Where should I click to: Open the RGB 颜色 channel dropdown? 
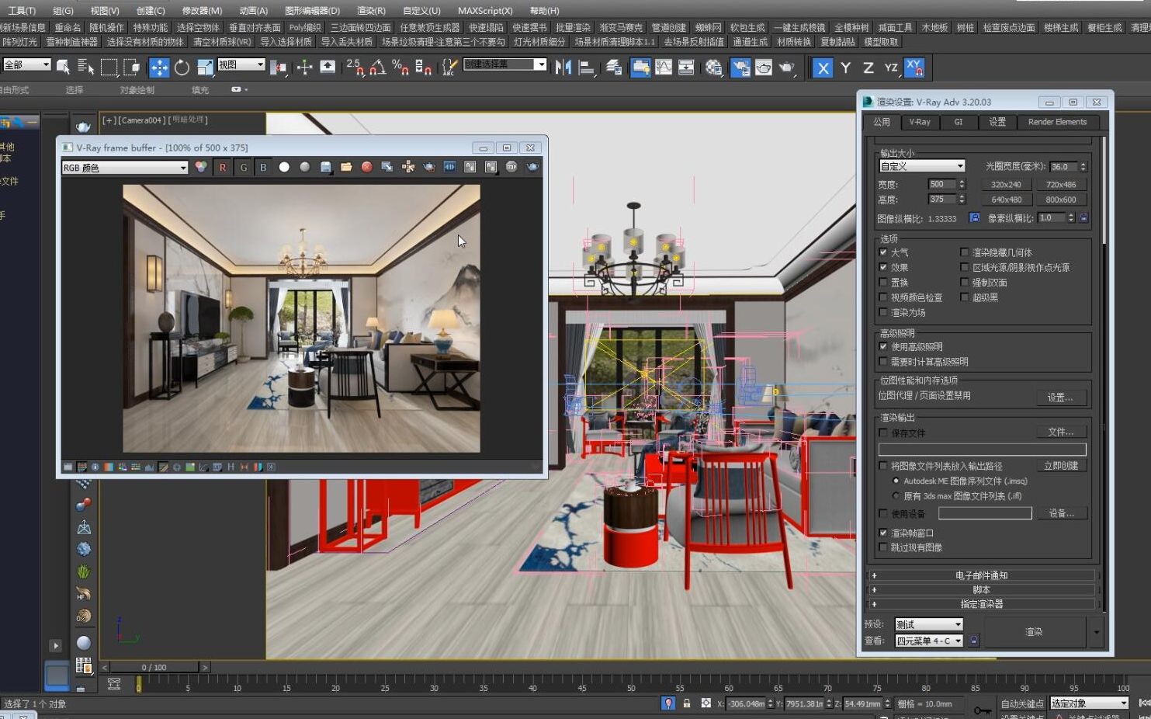coord(125,168)
